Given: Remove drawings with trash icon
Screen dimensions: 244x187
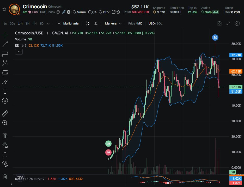Looking at the screenshot, I should (5, 177).
